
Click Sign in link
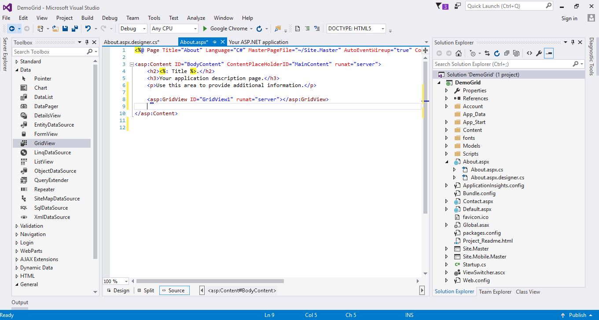click(x=569, y=18)
